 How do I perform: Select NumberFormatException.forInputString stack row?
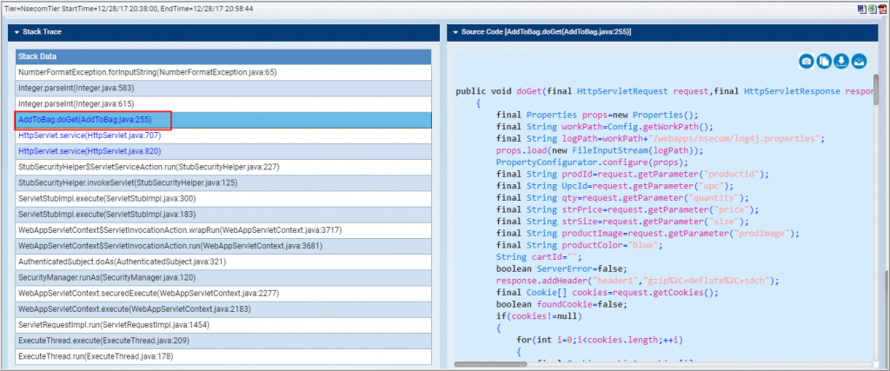coord(223,73)
